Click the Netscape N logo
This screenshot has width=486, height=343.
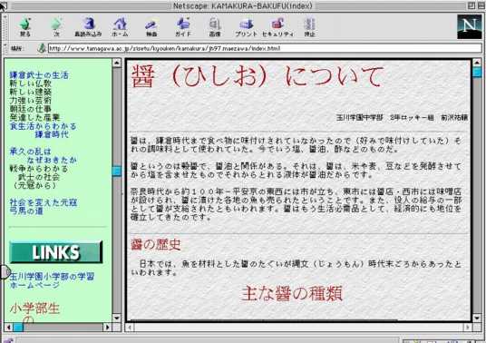(x=470, y=26)
